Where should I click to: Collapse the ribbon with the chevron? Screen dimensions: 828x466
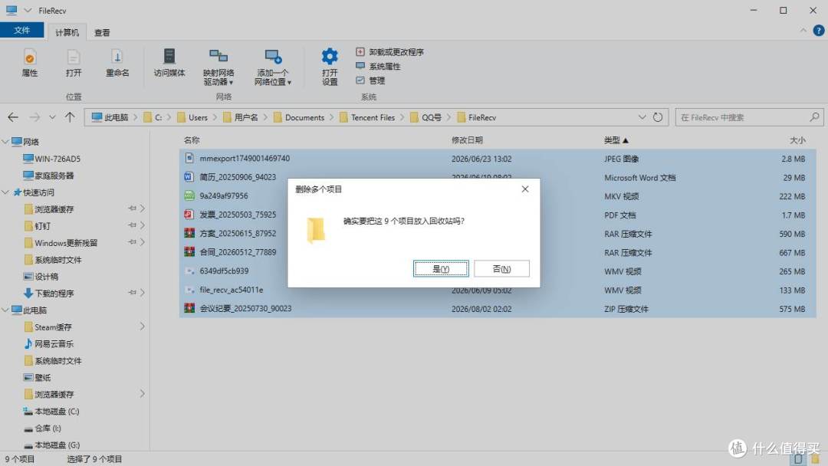803,31
